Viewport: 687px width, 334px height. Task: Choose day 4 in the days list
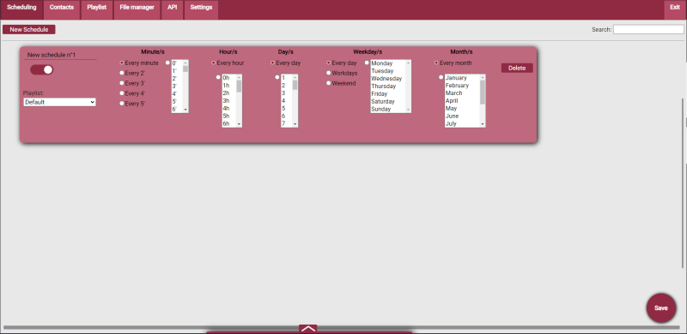[287, 100]
